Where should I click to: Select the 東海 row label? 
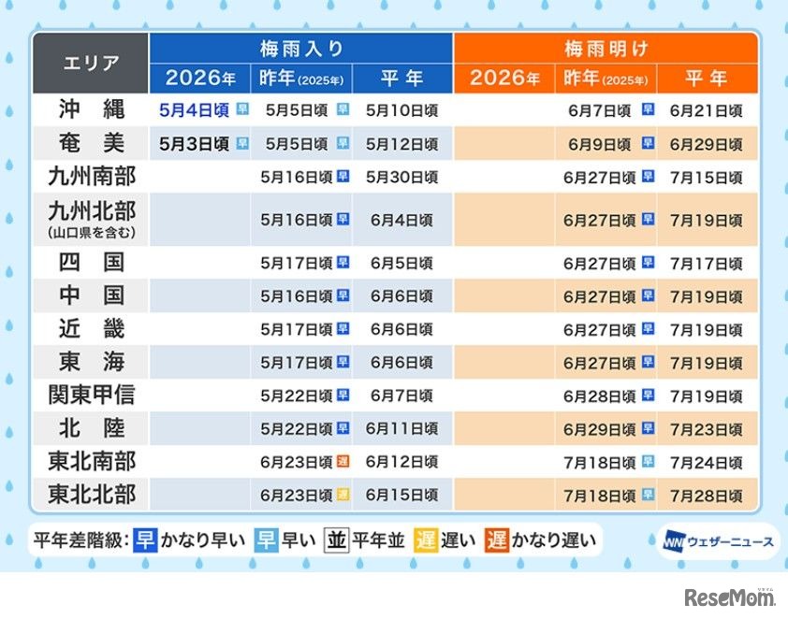click(91, 362)
